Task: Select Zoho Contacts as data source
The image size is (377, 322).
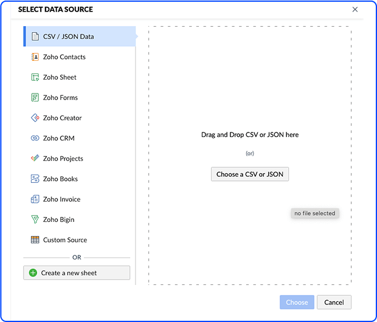Action: click(80, 57)
